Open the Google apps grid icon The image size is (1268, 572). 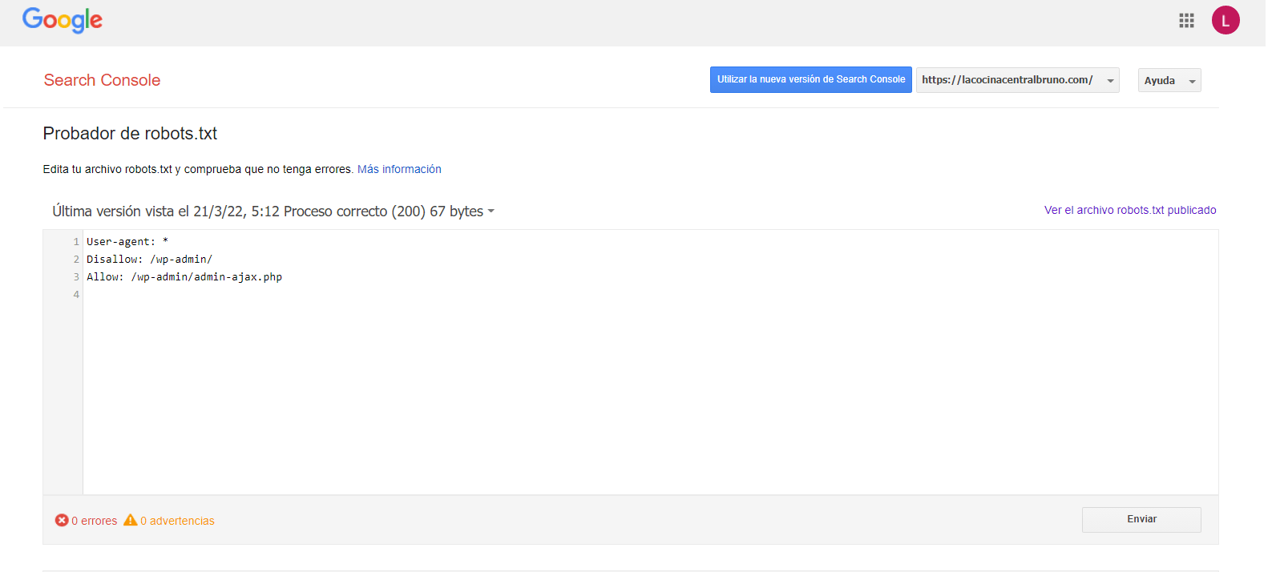pos(1186,21)
